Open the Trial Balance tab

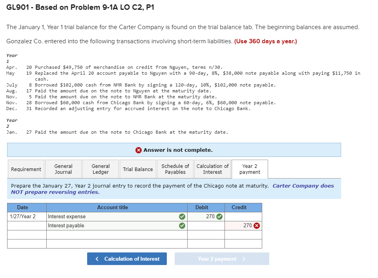pos(138,169)
